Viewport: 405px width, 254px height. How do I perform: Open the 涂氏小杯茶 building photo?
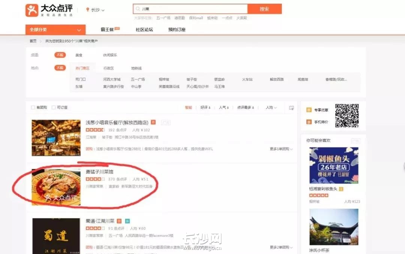(x=334, y=227)
